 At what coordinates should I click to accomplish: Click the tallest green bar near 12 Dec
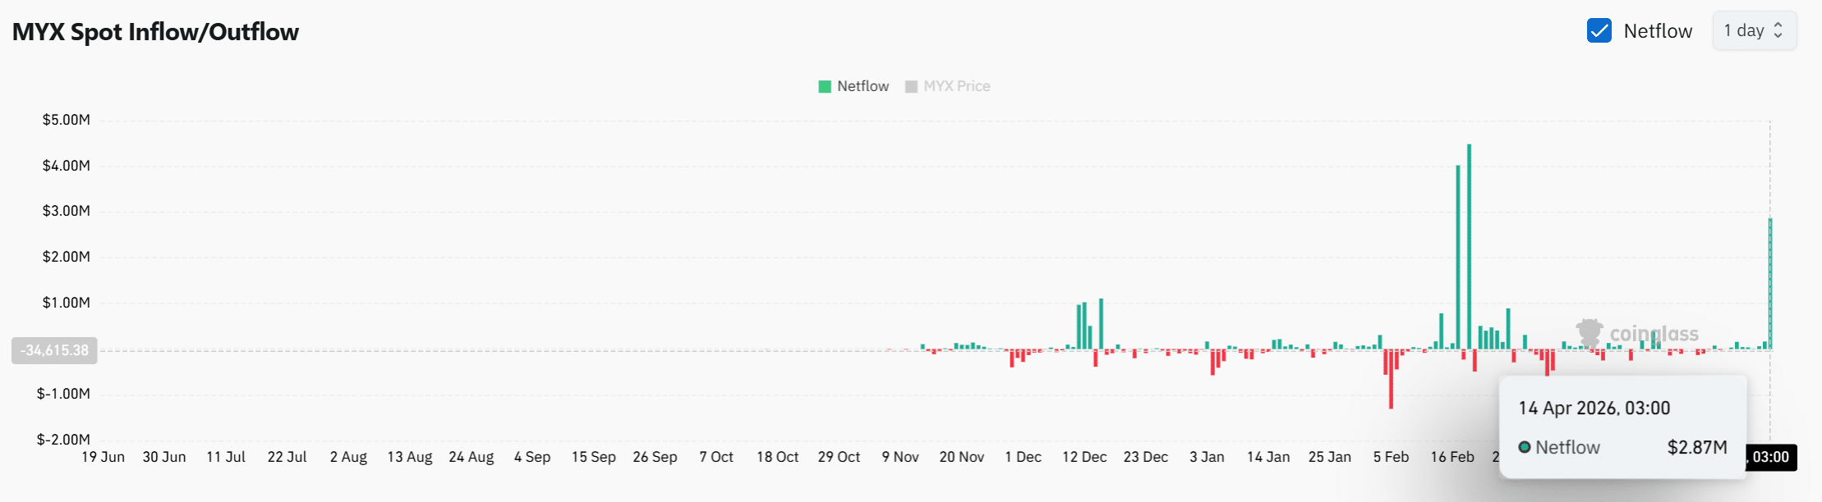pos(1101,324)
